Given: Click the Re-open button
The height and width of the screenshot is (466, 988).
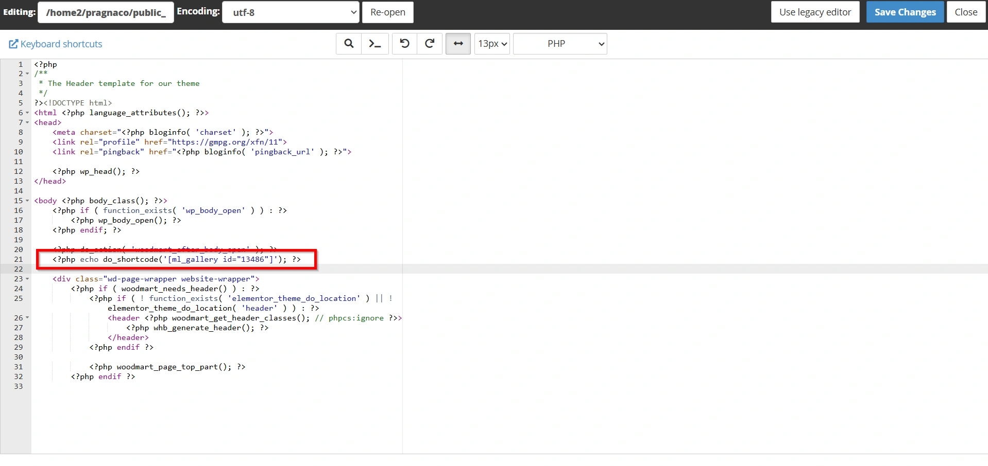Looking at the screenshot, I should pos(388,12).
